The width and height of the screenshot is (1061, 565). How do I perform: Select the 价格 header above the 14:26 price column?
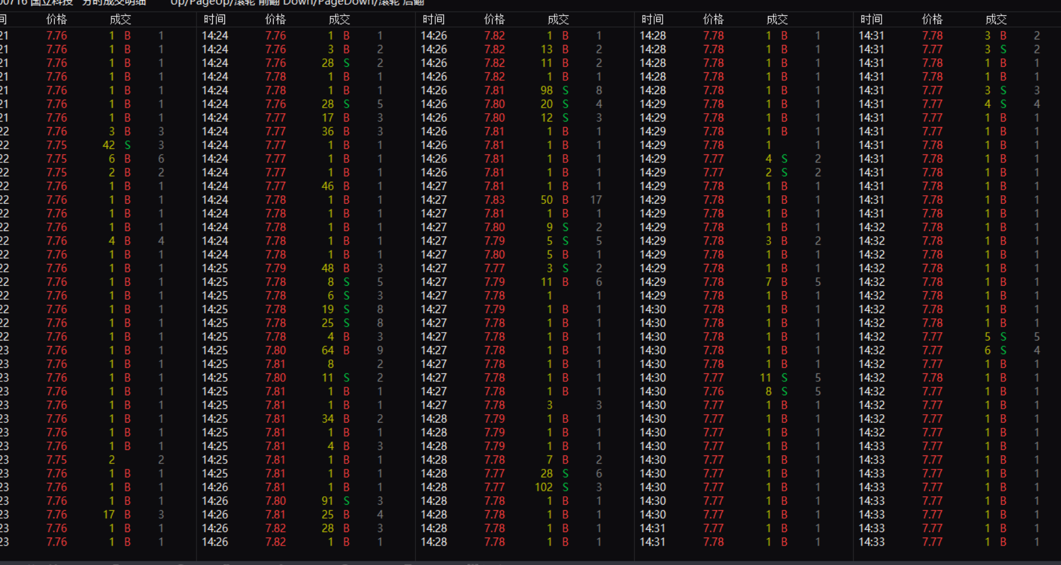494,19
